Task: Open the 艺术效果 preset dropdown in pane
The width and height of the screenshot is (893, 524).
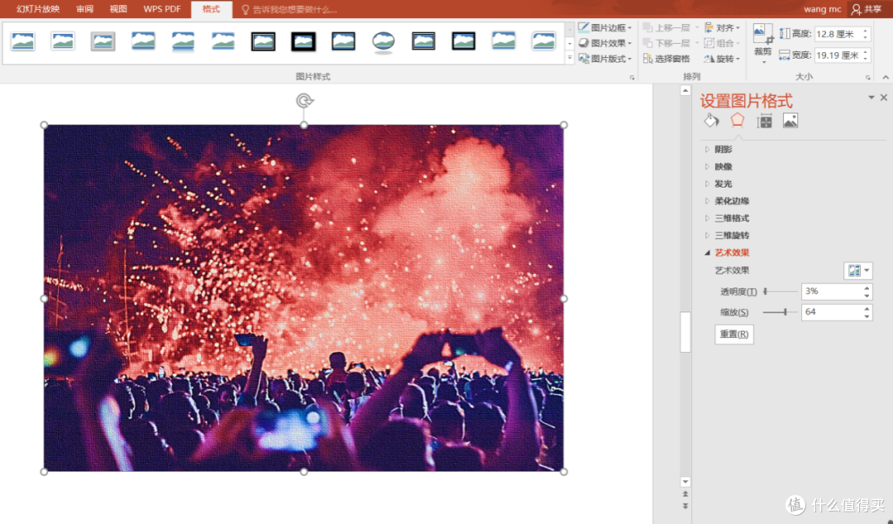Action: pyautogui.click(x=857, y=270)
